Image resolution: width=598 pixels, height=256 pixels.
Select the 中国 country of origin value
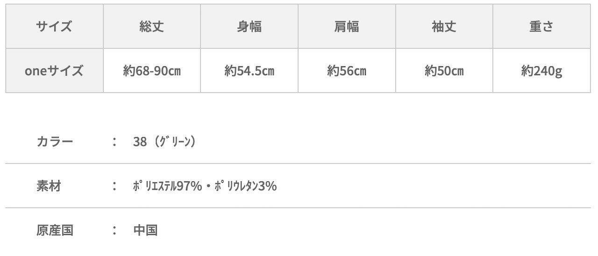145,230
